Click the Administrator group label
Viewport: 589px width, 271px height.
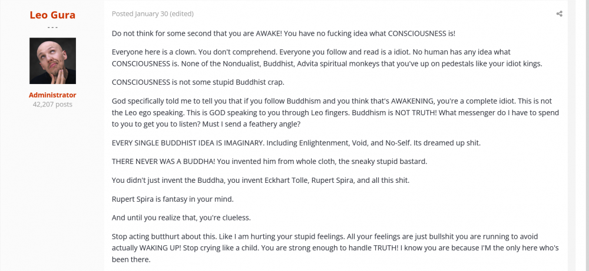[52, 95]
